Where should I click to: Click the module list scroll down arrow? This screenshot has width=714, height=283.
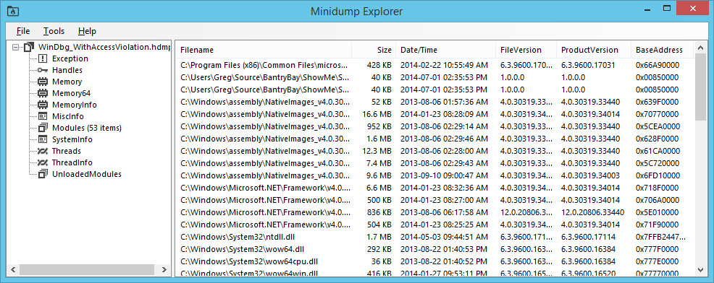(702, 269)
